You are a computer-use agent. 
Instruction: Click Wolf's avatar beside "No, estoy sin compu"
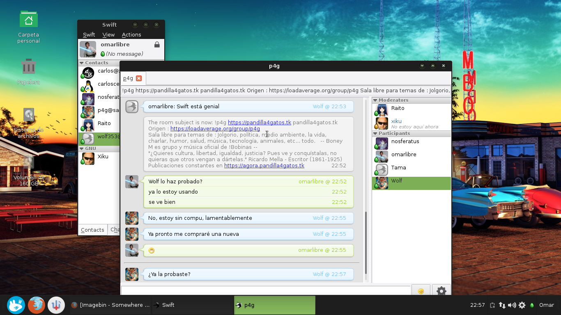coord(132,218)
